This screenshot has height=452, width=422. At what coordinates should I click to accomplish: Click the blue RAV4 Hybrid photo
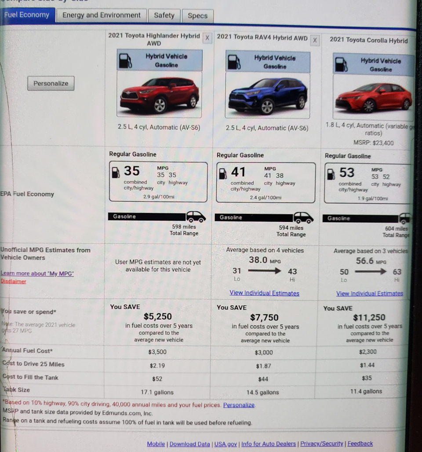point(267,96)
